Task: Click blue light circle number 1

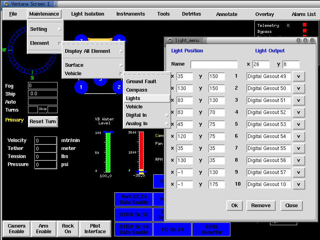Action: pyautogui.click(x=81, y=87)
